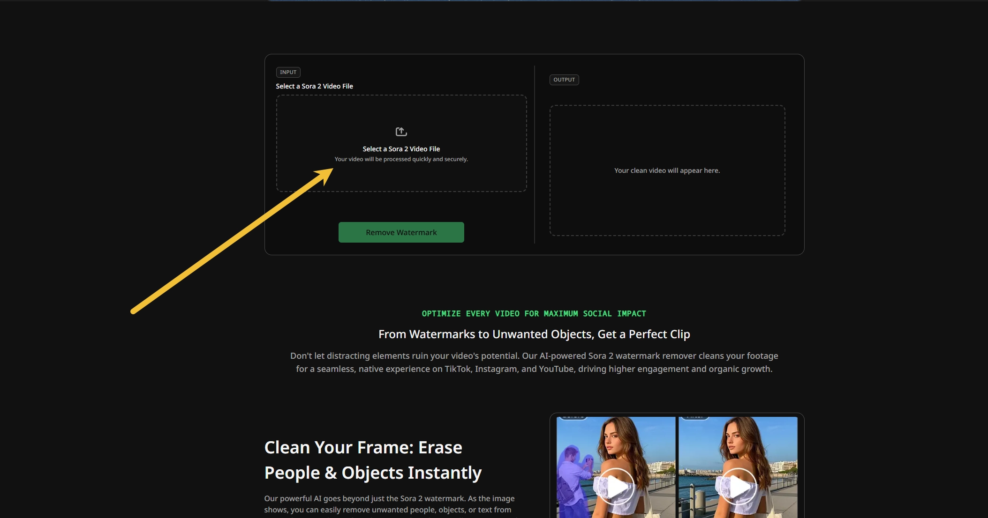
Task: Click the label above the upload dropzone
Action: (314, 86)
